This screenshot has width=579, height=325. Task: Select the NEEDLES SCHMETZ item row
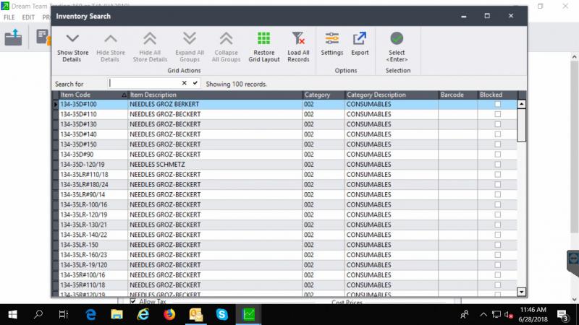(214, 165)
